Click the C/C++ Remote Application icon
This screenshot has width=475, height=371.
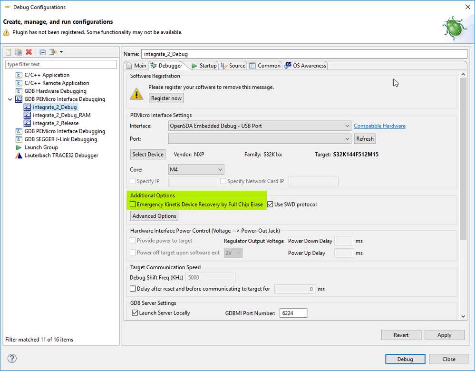coord(19,83)
